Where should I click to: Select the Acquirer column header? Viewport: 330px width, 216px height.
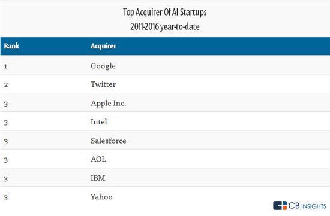(x=103, y=46)
